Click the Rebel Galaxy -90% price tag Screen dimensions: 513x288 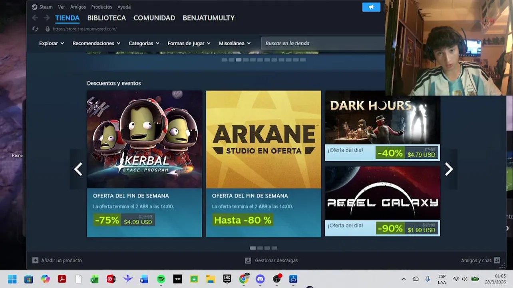click(407, 228)
